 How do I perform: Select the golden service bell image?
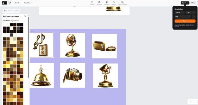[42, 75]
